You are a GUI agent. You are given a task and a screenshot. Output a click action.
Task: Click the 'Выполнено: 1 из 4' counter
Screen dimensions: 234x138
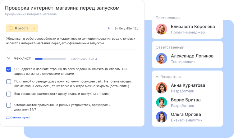pyautogui.click(x=83, y=59)
